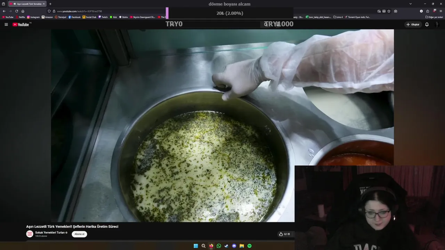
Task: Expand the Diğer yer imleri folder
Action: pyautogui.click(x=434, y=17)
